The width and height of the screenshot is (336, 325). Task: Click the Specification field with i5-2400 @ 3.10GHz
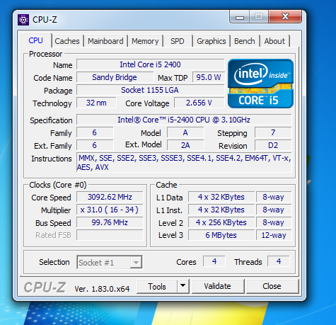[x=184, y=120]
